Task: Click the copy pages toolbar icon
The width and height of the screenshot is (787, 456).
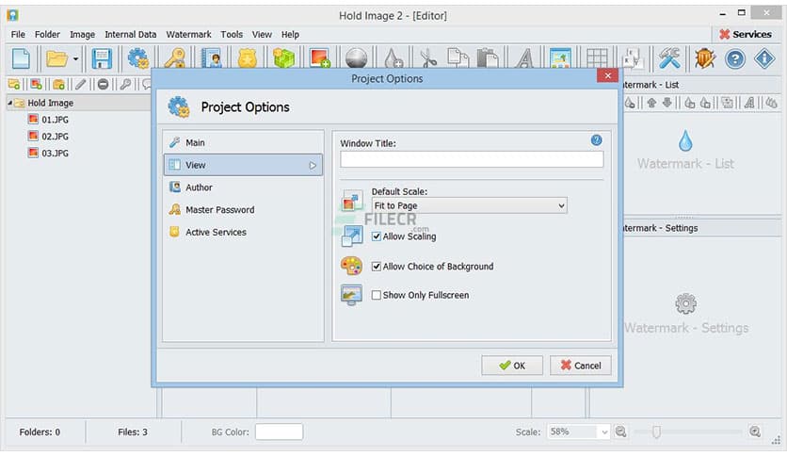Action: coord(458,58)
